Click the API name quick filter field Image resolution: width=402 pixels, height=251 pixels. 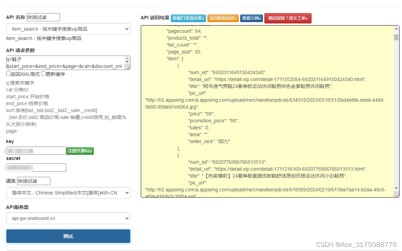pos(43,17)
